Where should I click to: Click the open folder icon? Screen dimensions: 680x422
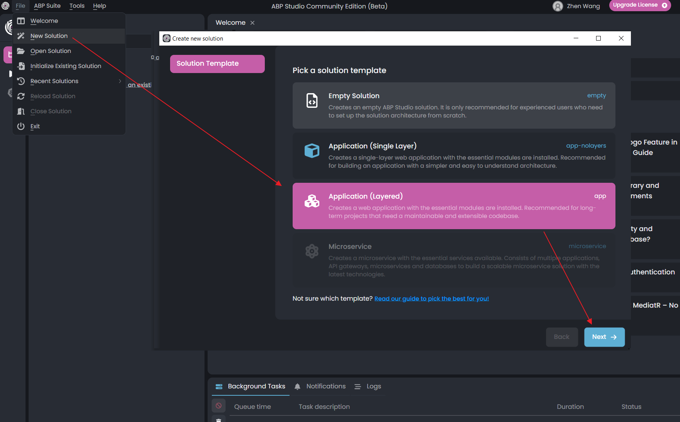pyautogui.click(x=21, y=51)
